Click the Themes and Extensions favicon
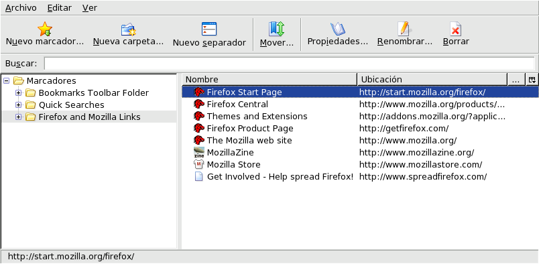This screenshot has height=264, width=539. point(199,116)
